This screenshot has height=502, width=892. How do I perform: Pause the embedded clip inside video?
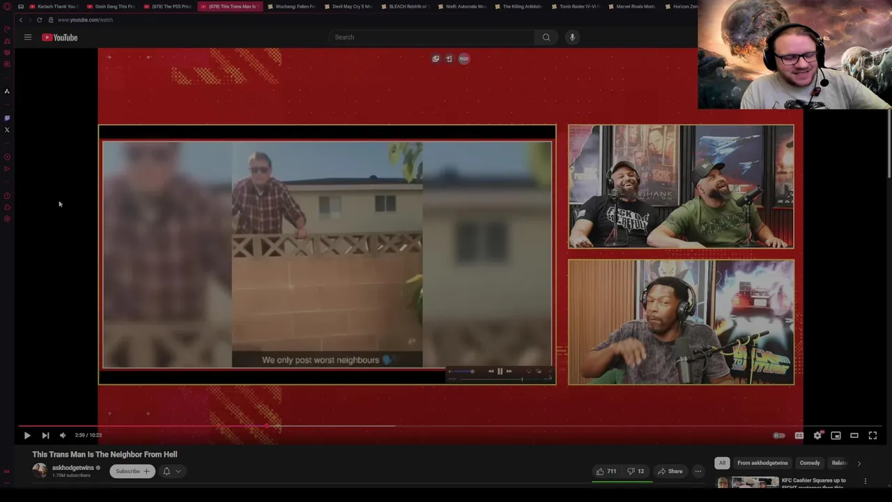tap(500, 372)
